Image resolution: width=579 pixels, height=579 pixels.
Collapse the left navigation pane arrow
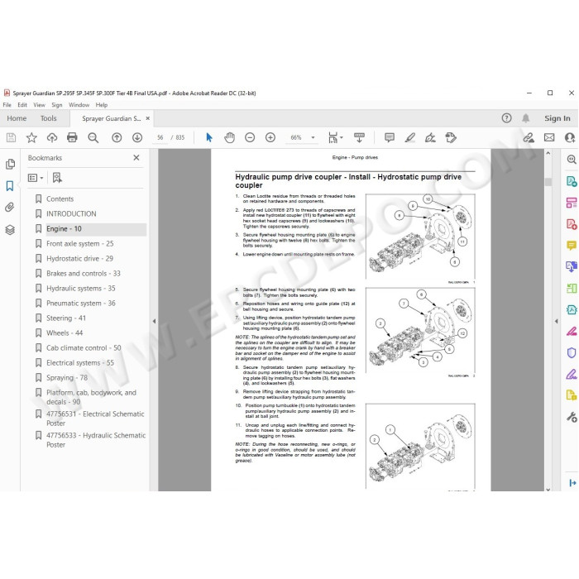click(154, 321)
